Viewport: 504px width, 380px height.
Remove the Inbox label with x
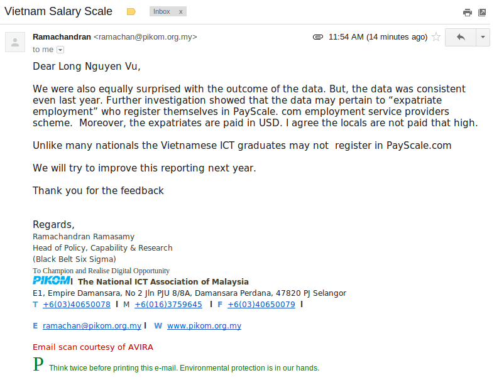click(x=180, y=12)
